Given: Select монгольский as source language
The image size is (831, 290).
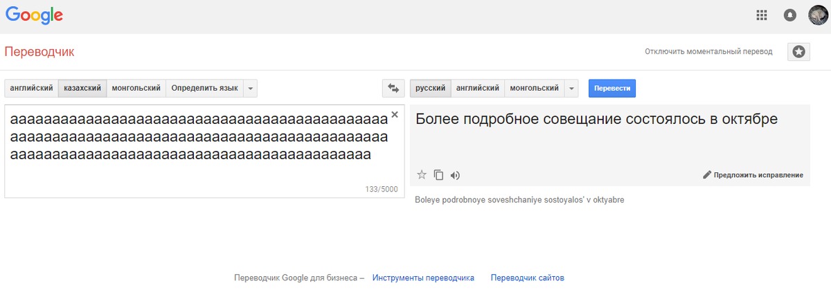Looking at the screenshot, I should click(136, 89).
